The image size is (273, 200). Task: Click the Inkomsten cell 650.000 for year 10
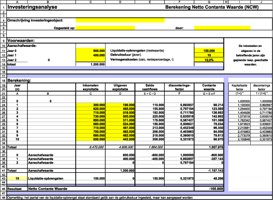tap(91, 139)
